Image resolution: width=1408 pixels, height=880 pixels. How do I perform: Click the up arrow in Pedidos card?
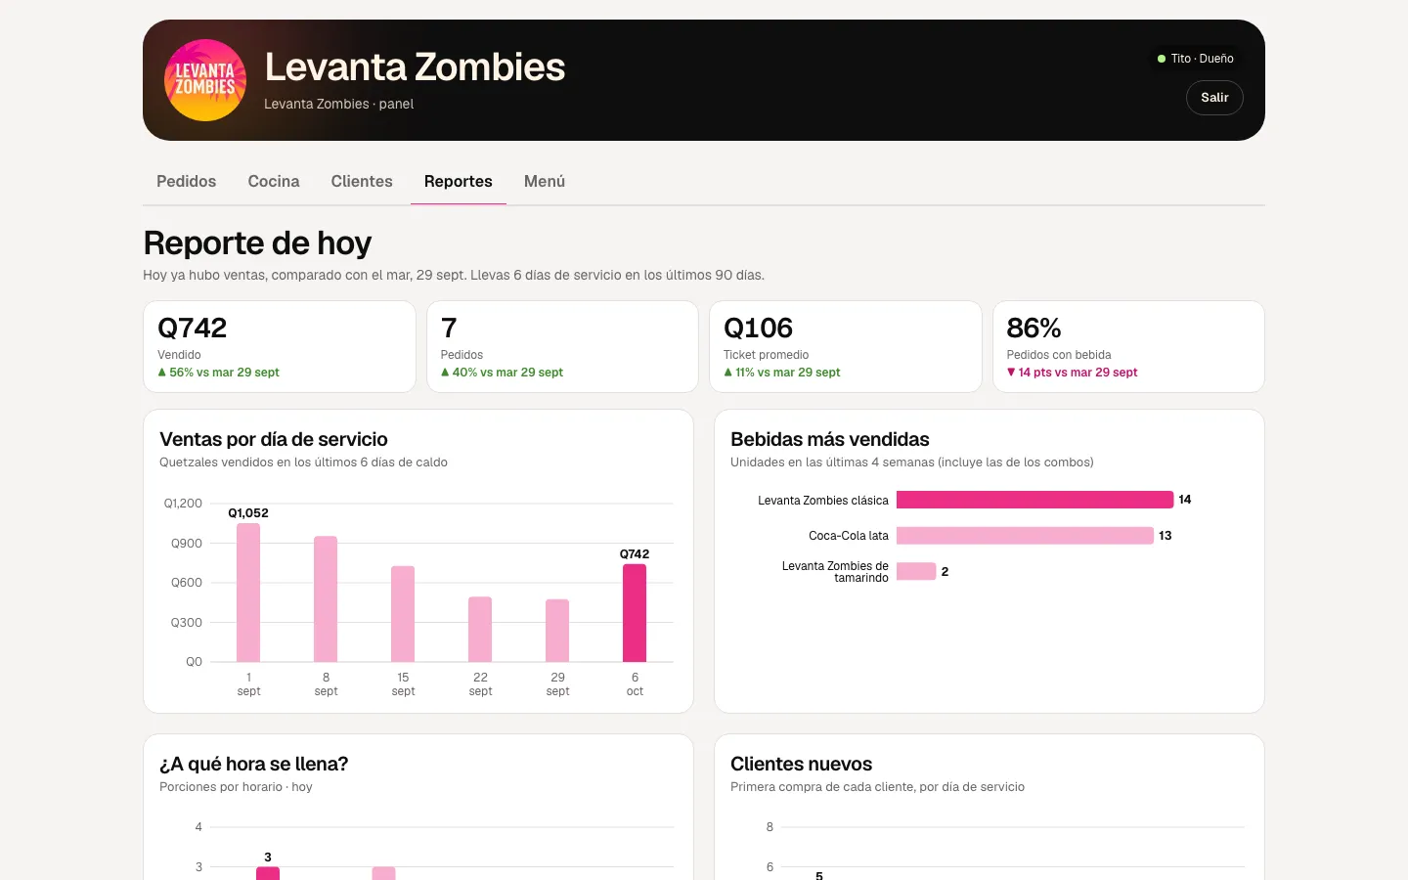click(x=445, y=373)
